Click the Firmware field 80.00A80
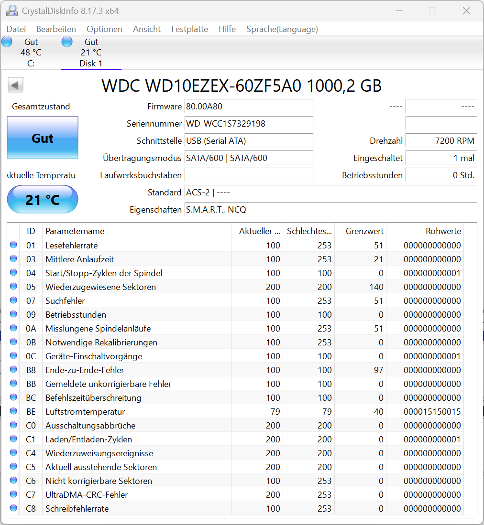The width and height of the screenshot is (484, 525). point(249,107)
